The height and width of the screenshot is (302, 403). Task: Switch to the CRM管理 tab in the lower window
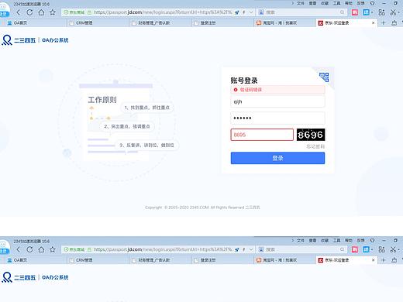tap(98, 260)
